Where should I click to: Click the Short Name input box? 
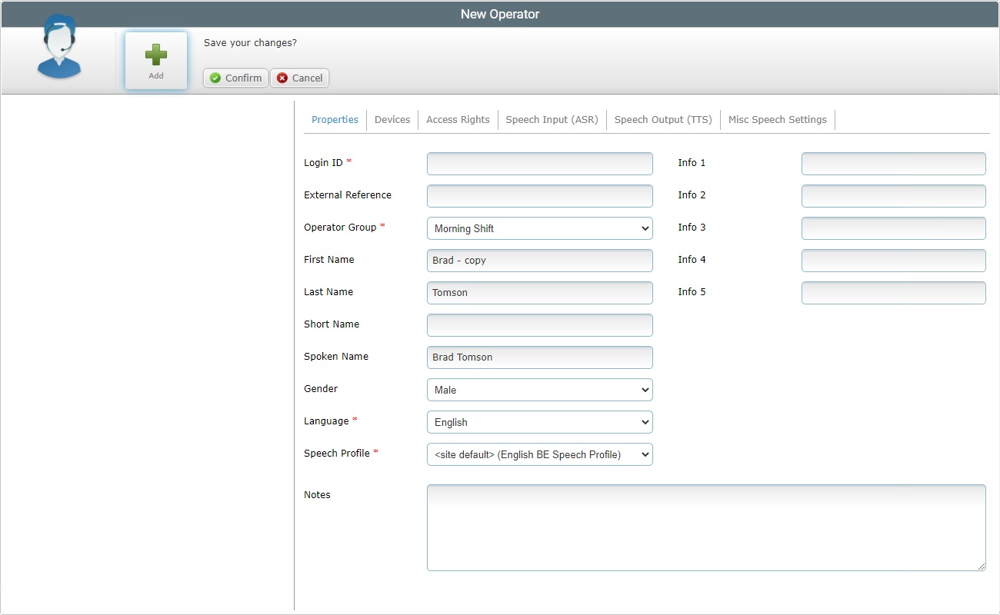(539, 325)
